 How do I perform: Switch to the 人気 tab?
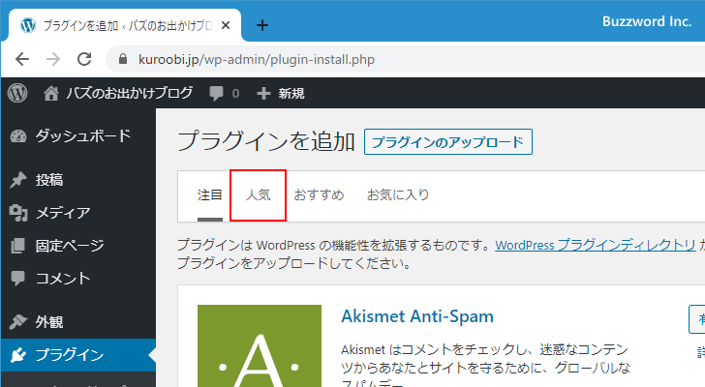pos(258,194)
